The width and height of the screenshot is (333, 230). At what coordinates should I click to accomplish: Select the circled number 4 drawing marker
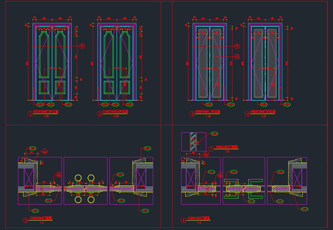247,114
